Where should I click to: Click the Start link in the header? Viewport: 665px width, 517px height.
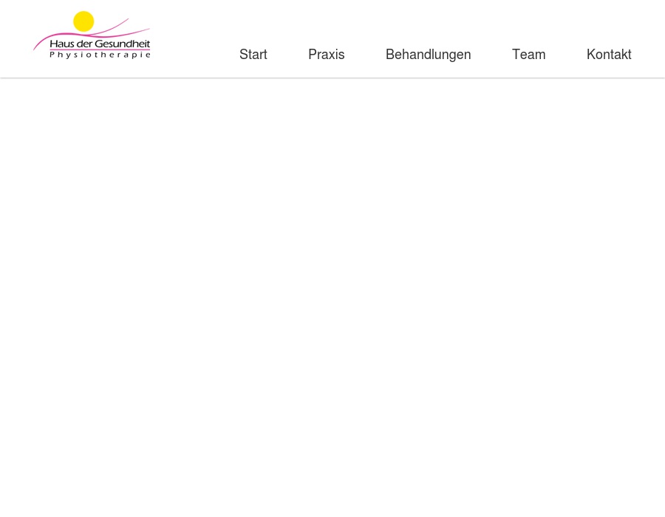[253, 55]
